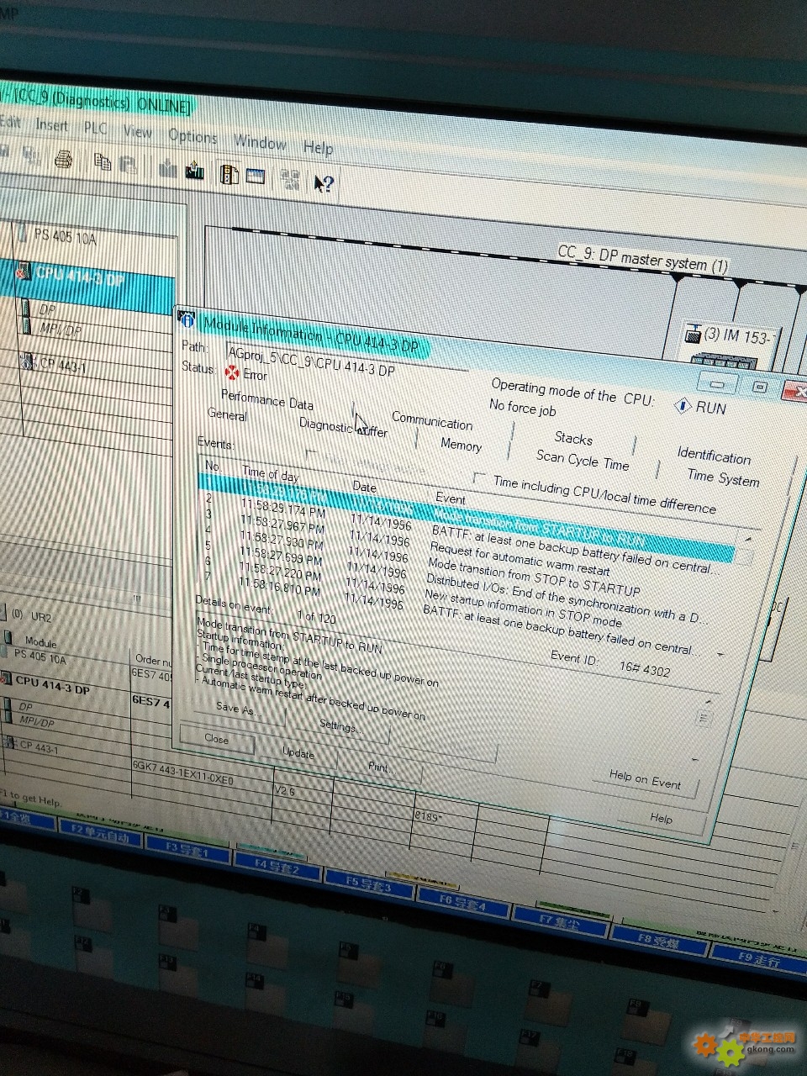Click the module window toolbar icon

(x=256, y=176)
